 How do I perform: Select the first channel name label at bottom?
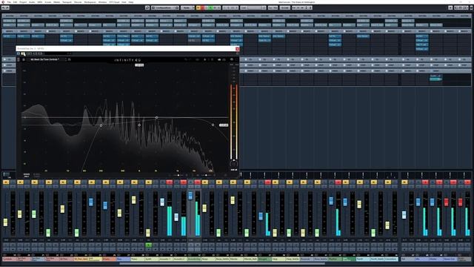point(9,259)
